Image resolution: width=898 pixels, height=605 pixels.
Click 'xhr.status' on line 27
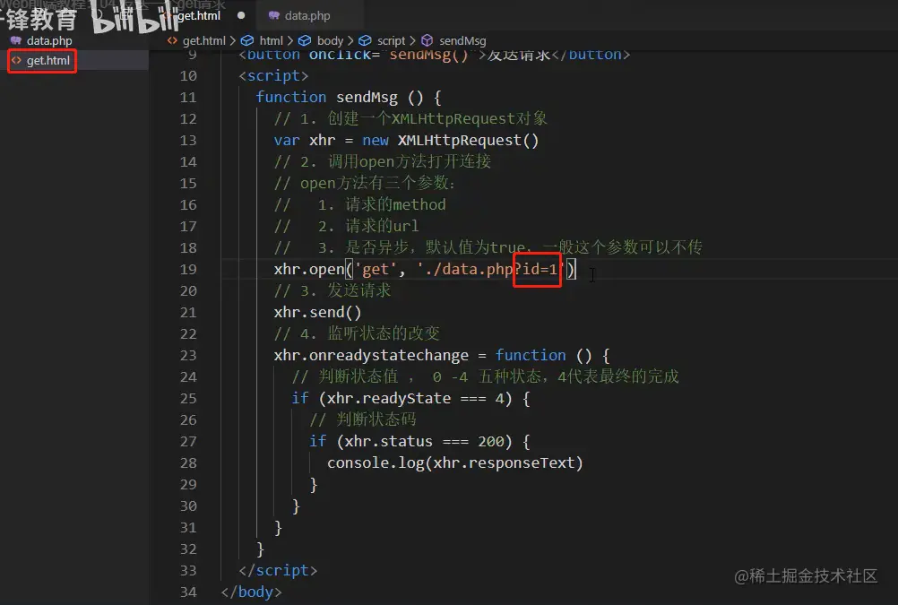point(388,441)
